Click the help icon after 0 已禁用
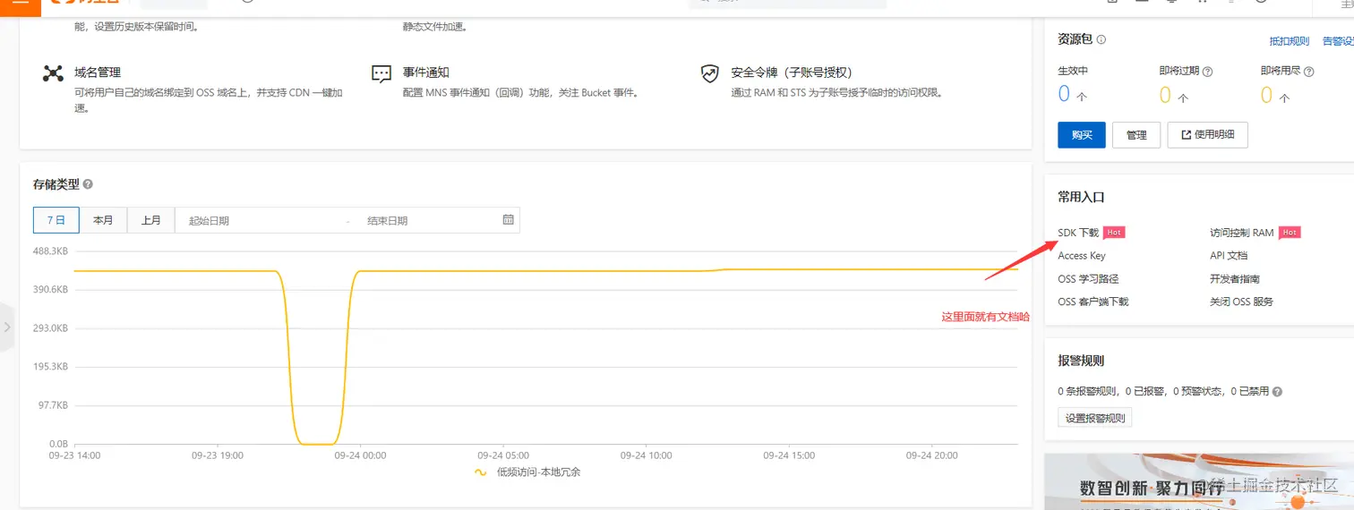The width and height of the screenshot is (1354, 510). pyautogui.click(x=1277, y=392)
